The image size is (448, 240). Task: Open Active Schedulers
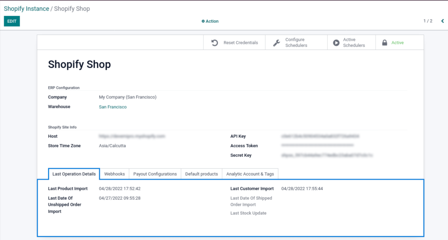click(351, 42)
